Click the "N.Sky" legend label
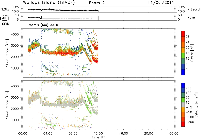This screenshot has height=139, width=201. tap(5, 9)
